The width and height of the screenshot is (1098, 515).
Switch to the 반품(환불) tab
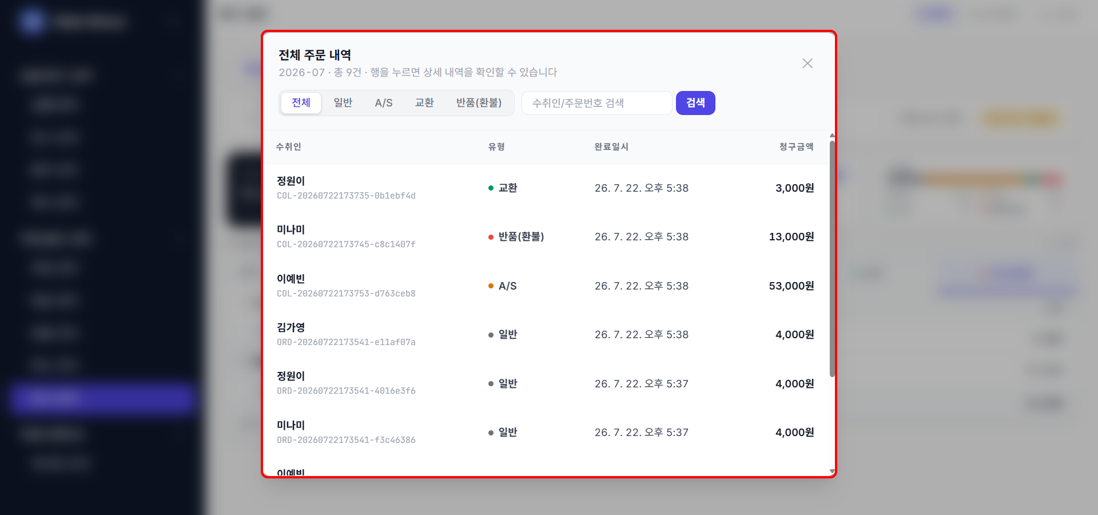pos(479,103)
